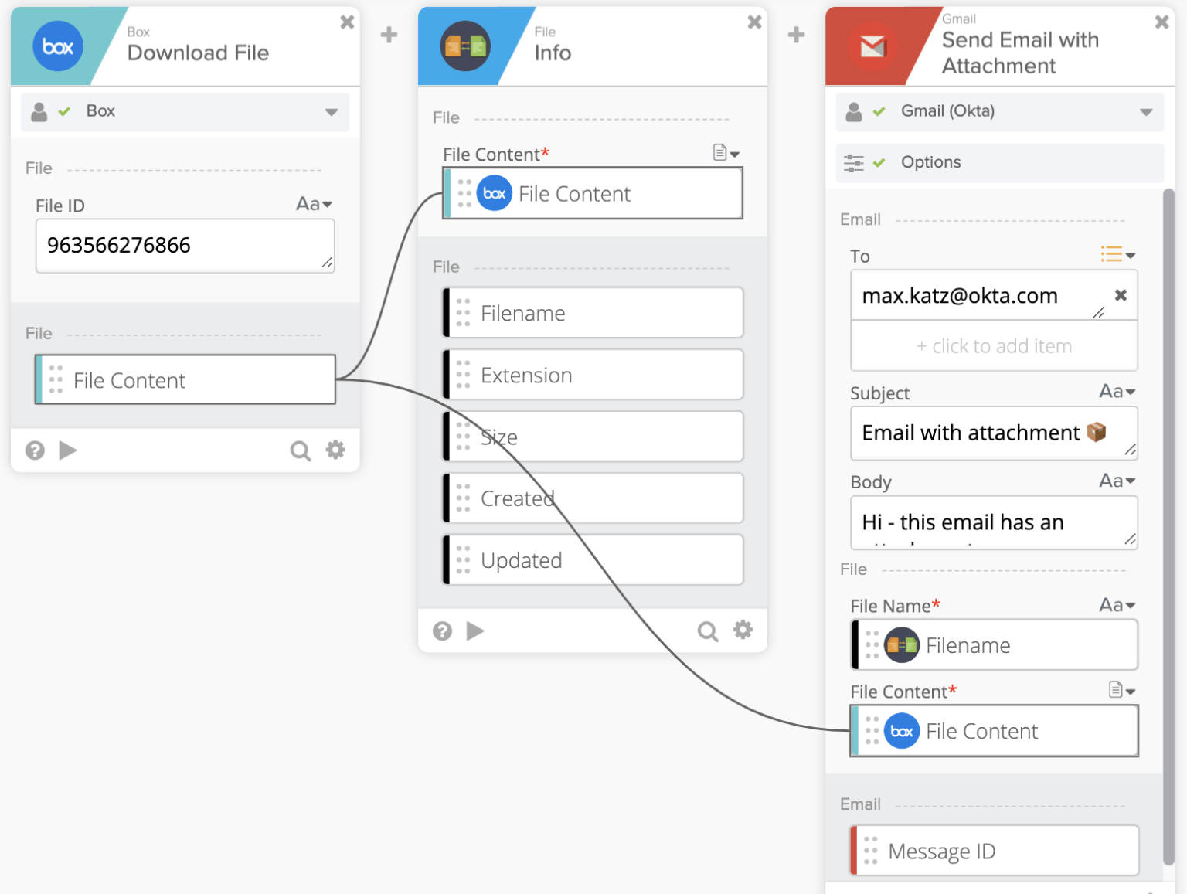Close the Box Download File card
The height and width of the screenshot is (894, 1187).
coord(347,22)
